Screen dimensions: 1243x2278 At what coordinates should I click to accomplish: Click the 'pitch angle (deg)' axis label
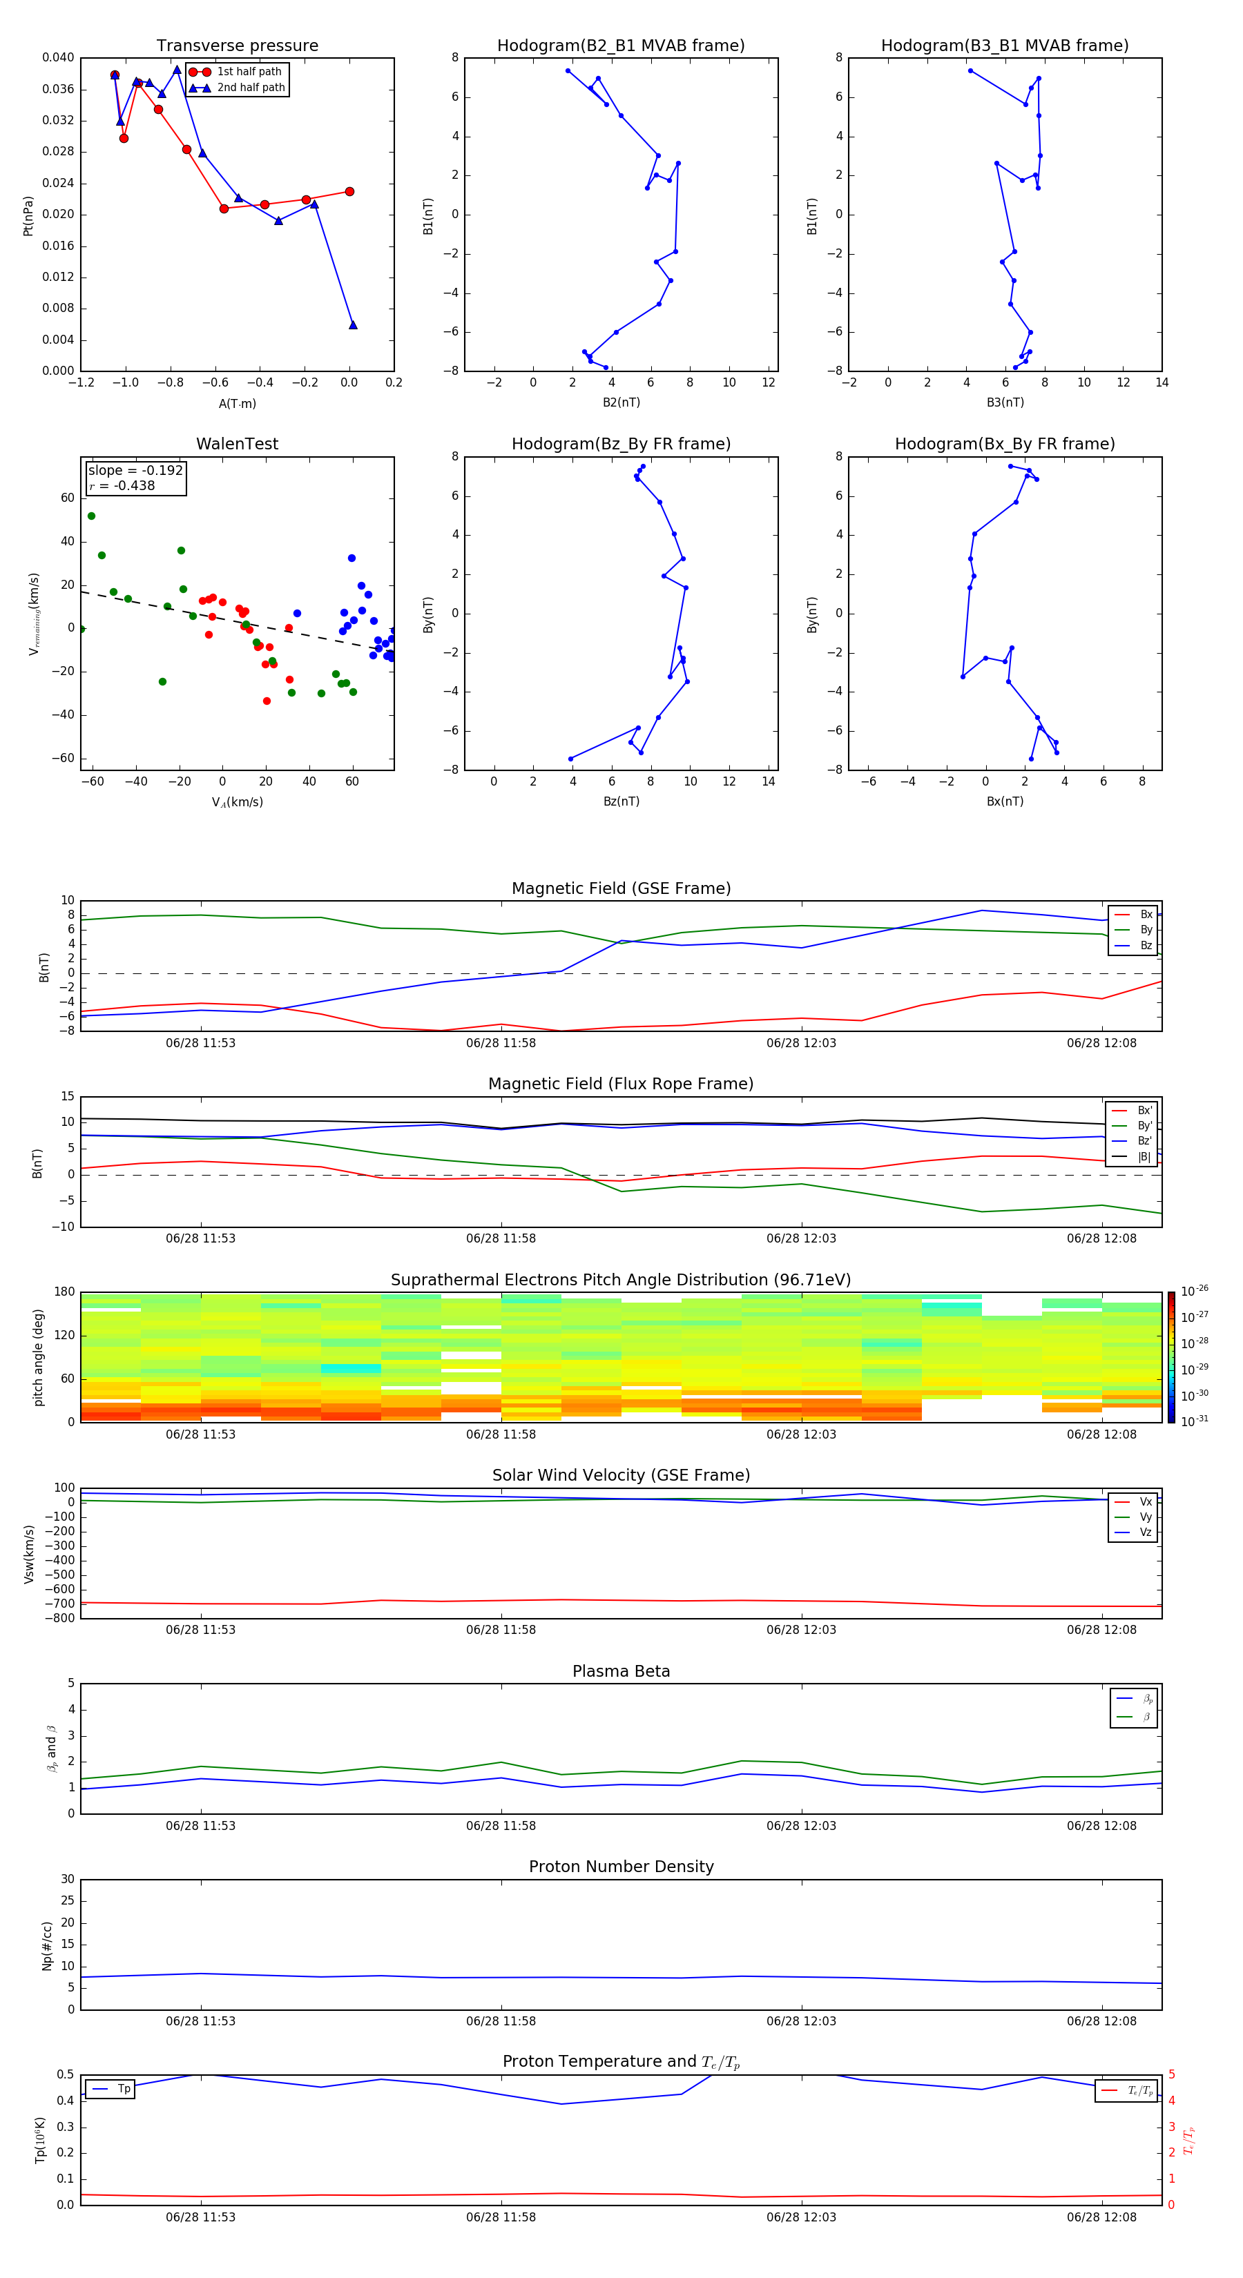pos(38,1357)
